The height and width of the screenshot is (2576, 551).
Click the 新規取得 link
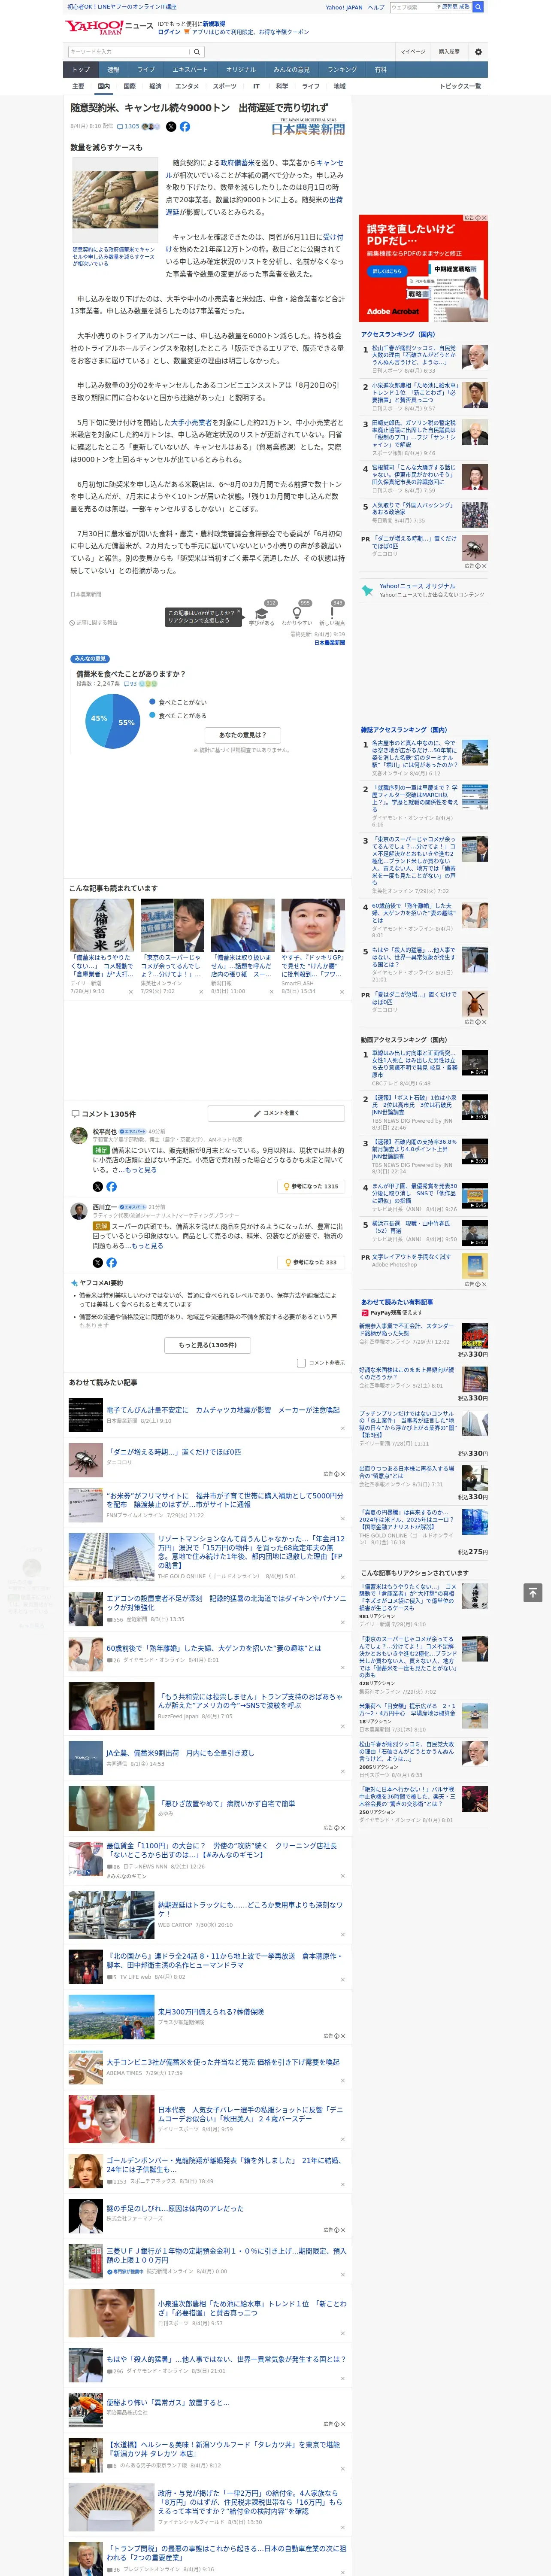tap(214, 23)
